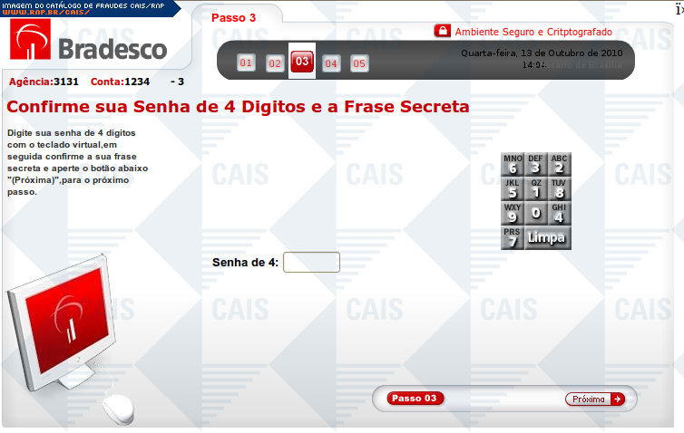Screen dimensions: 684x433
Task: Select step 04 in progress bar
Action: (x=331, y=63)
